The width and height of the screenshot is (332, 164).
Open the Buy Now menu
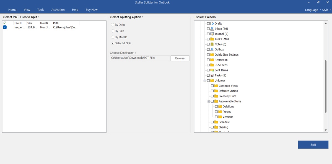[92, 10]
